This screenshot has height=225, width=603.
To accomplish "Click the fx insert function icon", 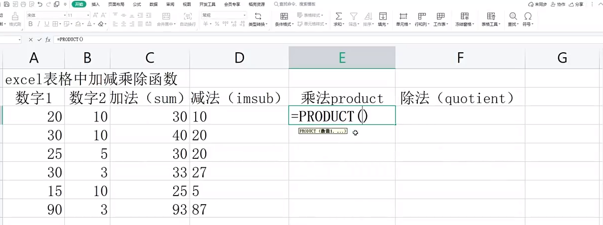I will click(x=48, y=39).
